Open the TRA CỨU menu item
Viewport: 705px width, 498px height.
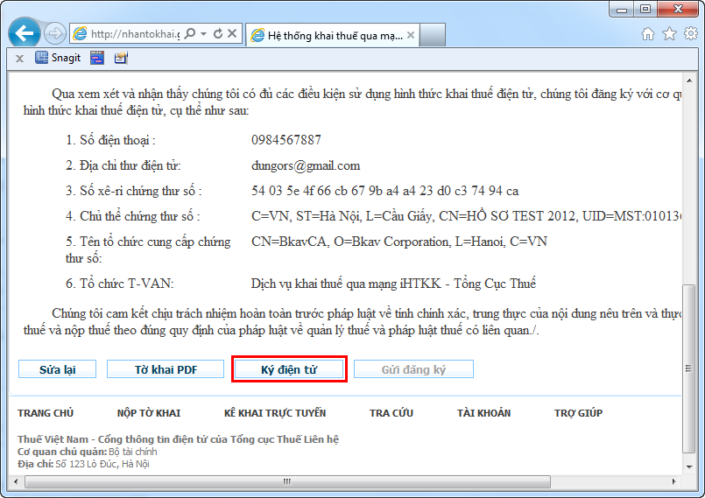pyautogui.click(x=391, y=413)
